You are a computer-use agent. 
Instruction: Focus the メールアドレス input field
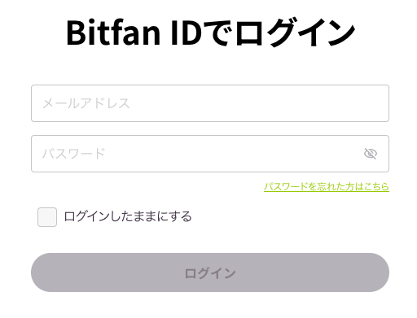210,103
